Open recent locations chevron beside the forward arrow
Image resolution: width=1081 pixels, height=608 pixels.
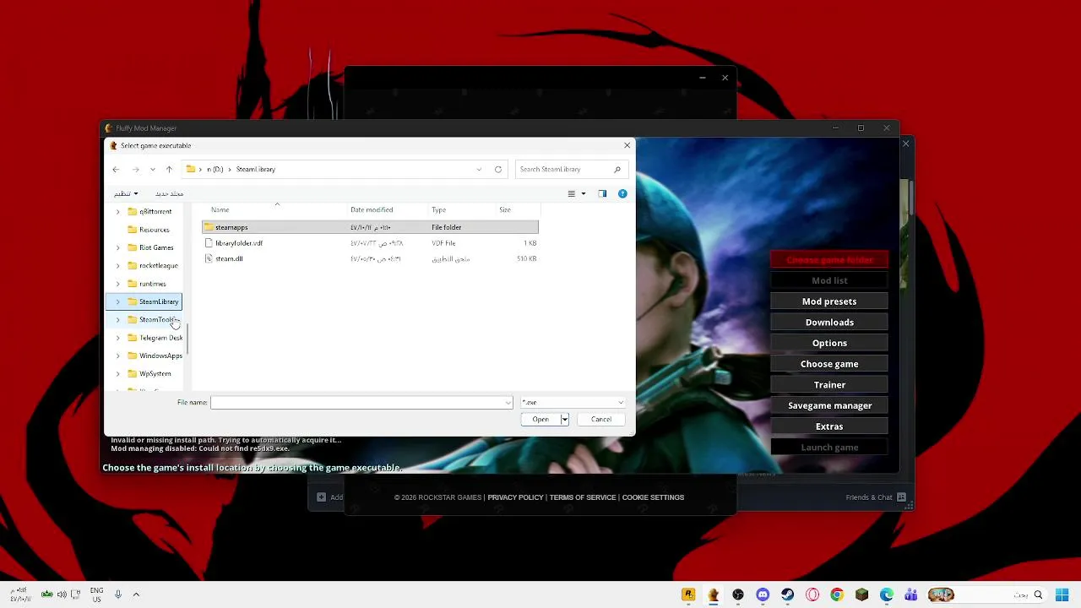(153, 170)
